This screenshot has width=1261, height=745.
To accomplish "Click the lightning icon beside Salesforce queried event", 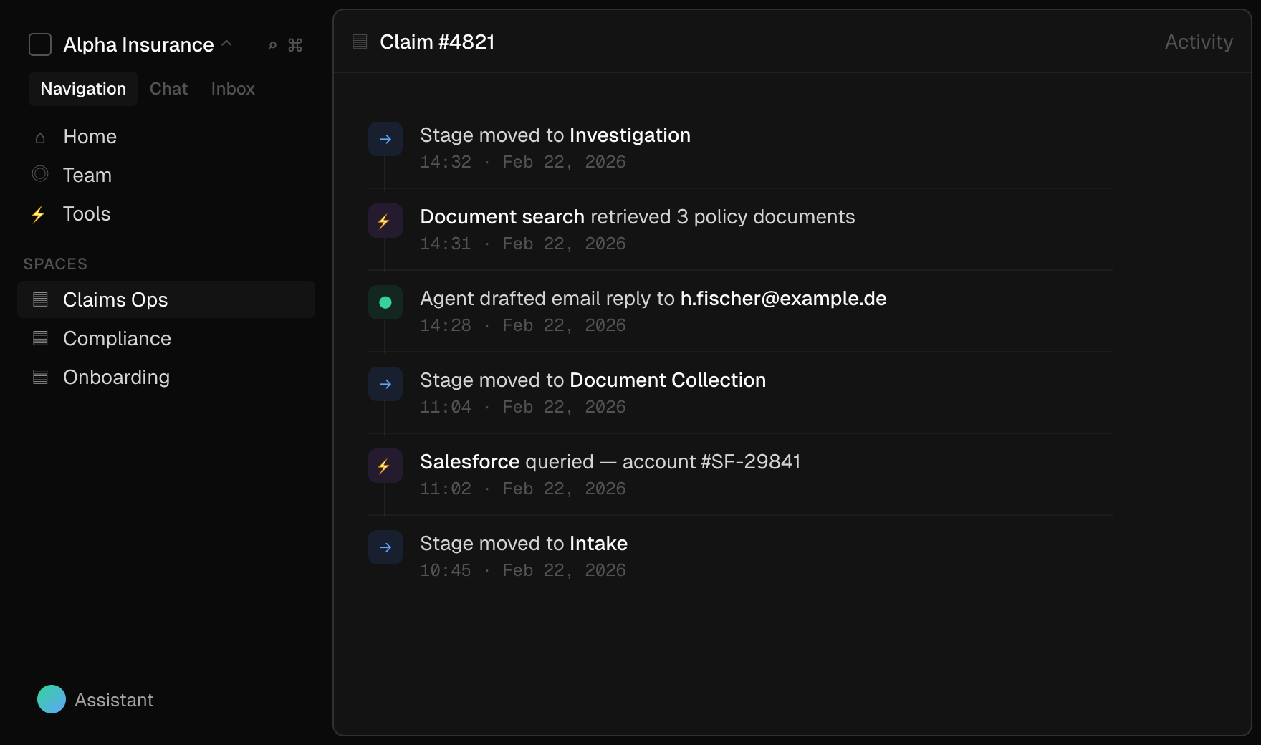I will (x=385, y=466).
